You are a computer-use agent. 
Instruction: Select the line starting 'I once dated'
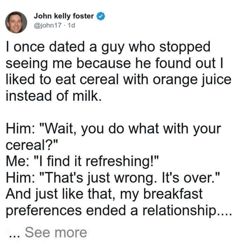point(108,47)
